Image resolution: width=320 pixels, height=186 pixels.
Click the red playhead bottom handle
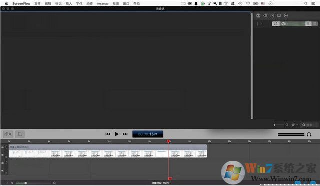170,179
